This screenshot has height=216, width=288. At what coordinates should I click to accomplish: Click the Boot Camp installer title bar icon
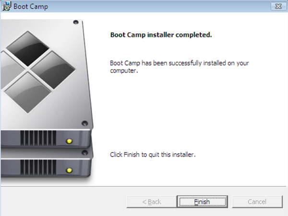coord(7,6)
